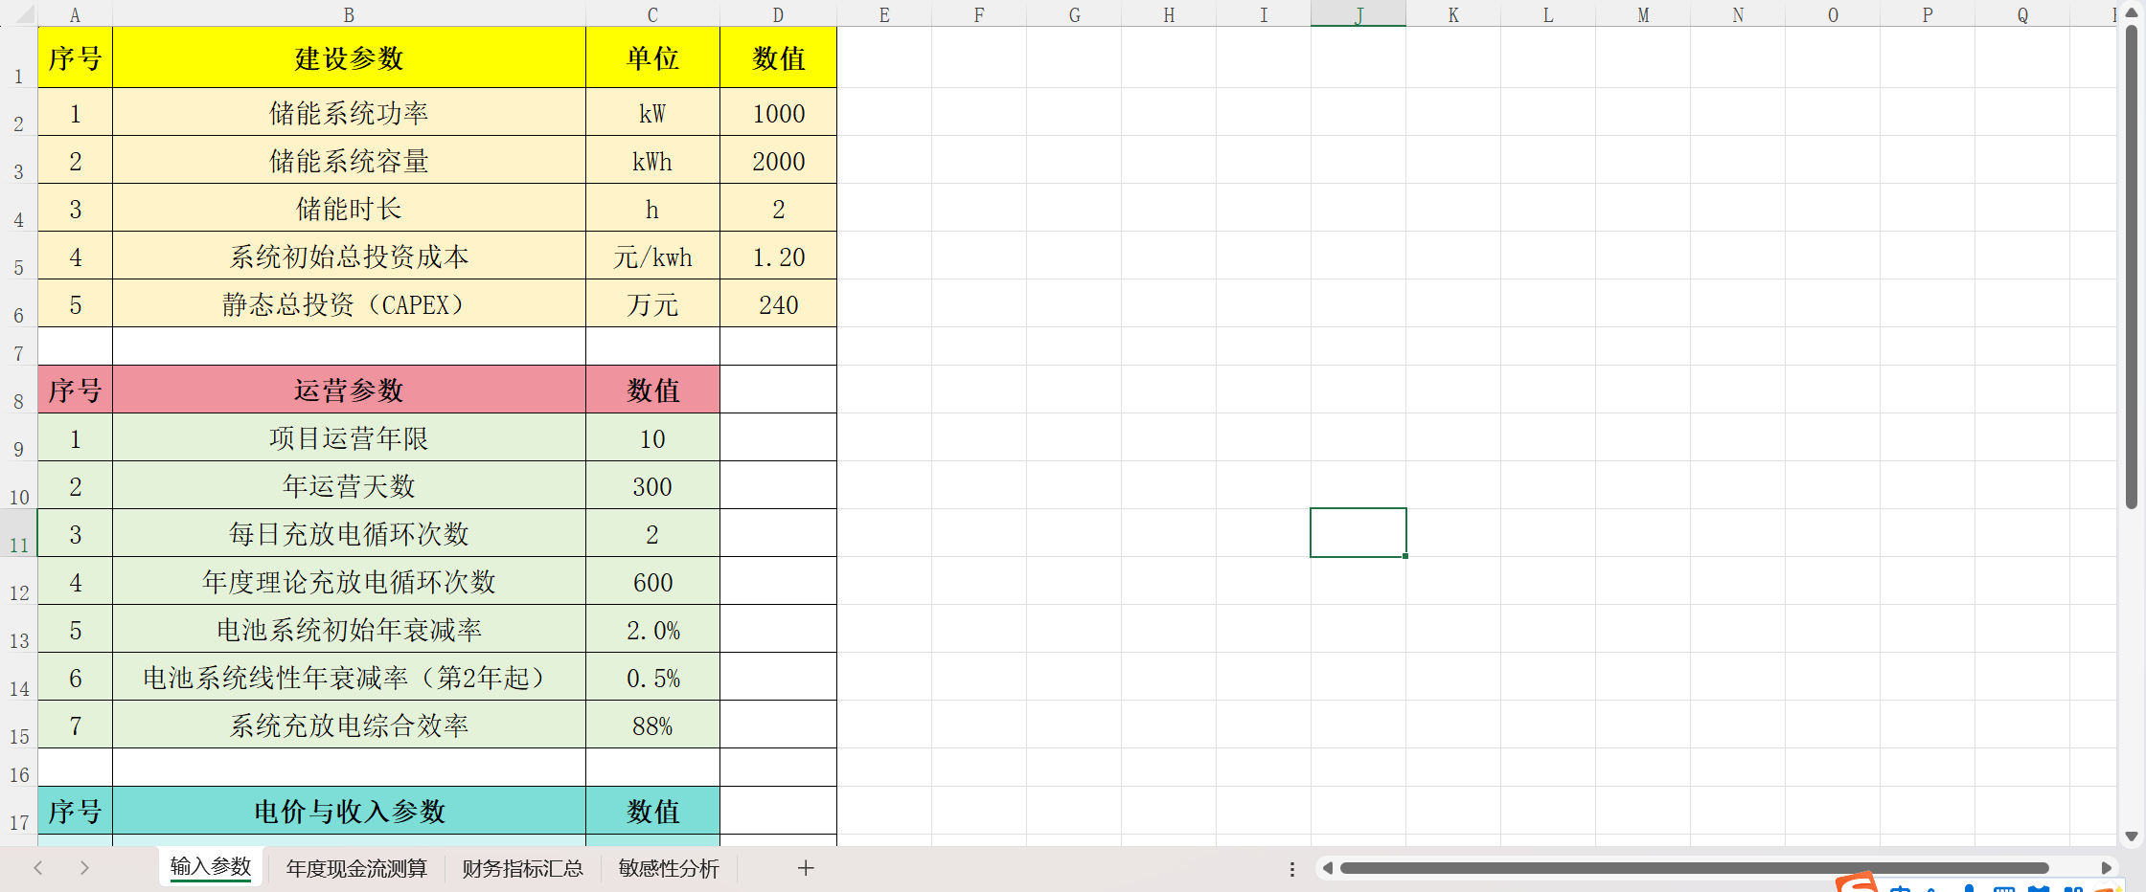The width and height of the screenshot is (2146, 892).
Task: Switch to the 年度现金流测算 sheet tab
Action: [355, 868]
